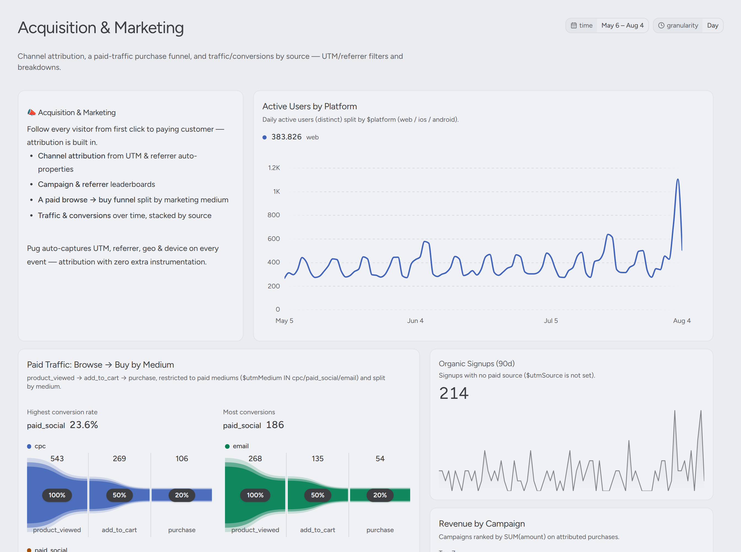Image resolution: width=741 pixels, height=552 pixels.
Task: Click the Highest conversion rate label
Action: pos(62,412)
